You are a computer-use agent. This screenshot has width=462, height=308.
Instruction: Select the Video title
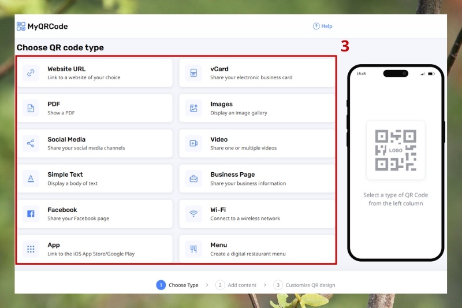(219, 139)
